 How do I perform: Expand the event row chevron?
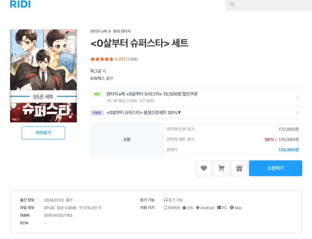(297, 113)
